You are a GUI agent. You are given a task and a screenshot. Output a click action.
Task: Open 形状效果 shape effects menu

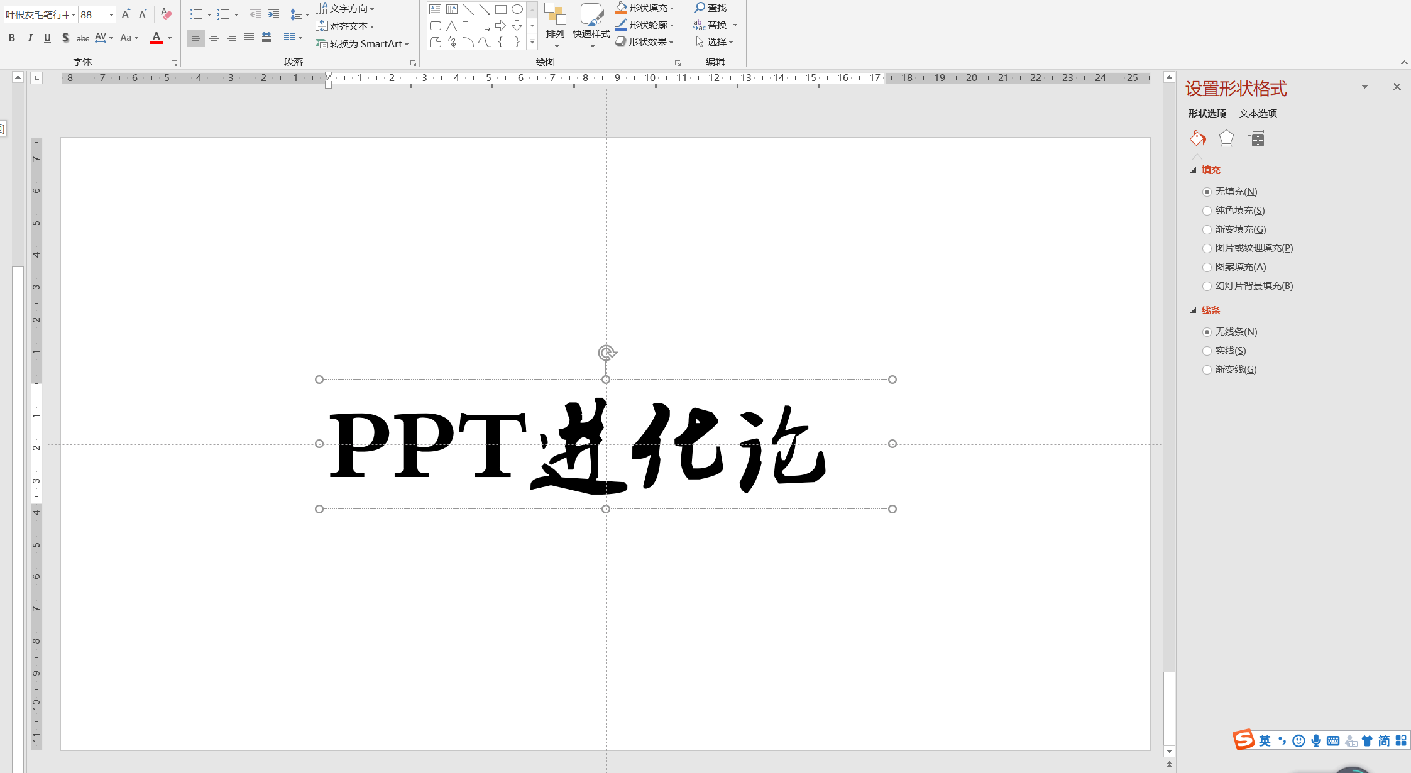point(645,41)
